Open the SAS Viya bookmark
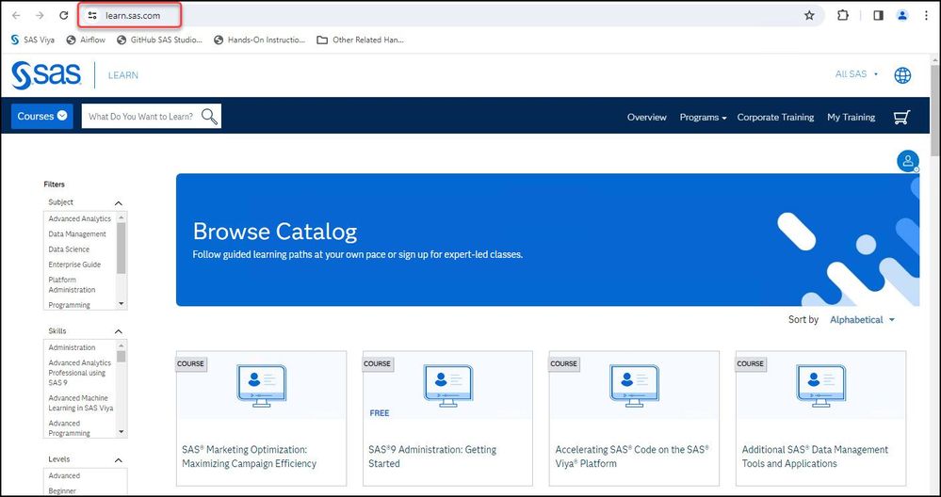941x497 pixels. pyautogui.click(x=33, y=40)
